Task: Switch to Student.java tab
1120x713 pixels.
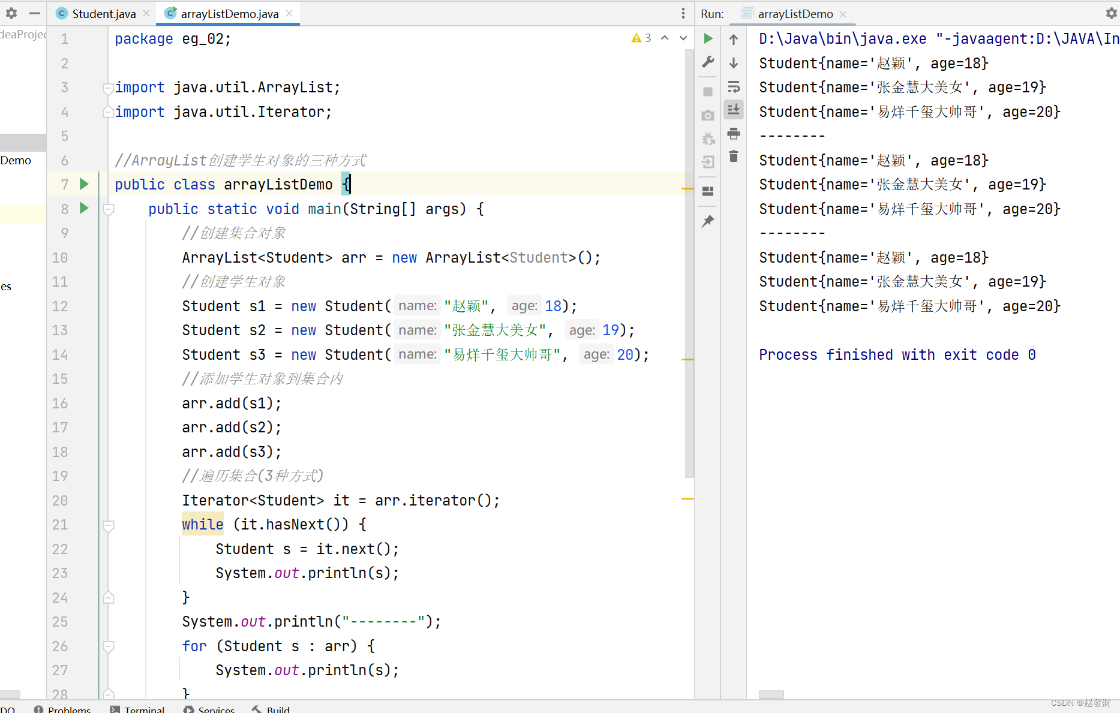Action: pos(104,13)
